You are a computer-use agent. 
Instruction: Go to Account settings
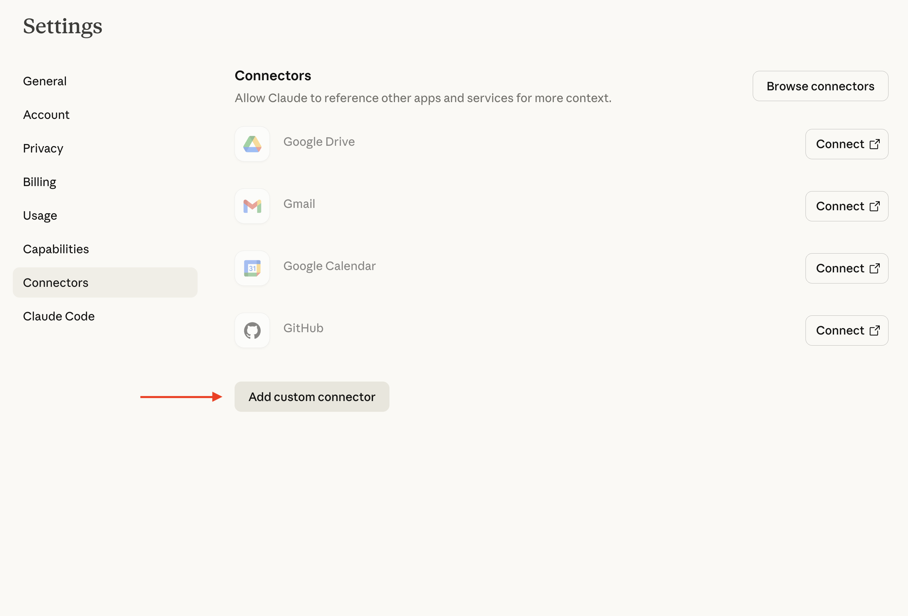click(x=46, y=115)
